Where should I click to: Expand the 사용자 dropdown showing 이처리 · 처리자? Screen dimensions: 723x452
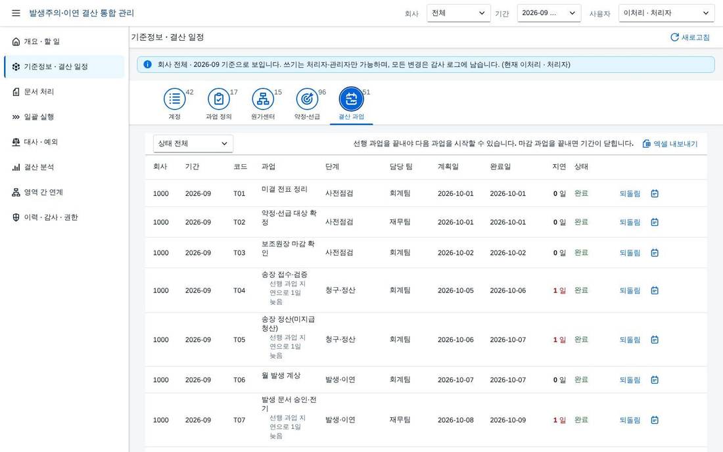[x=666, y=13]
